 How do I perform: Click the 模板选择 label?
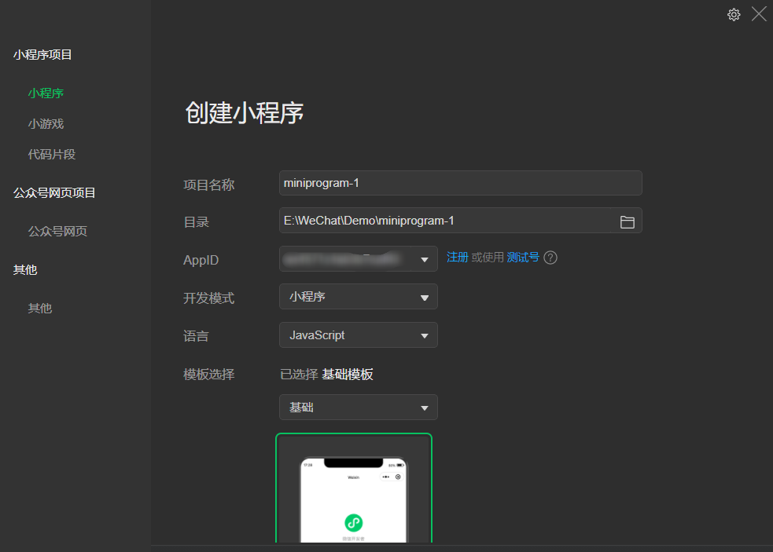tap(208, 375)
